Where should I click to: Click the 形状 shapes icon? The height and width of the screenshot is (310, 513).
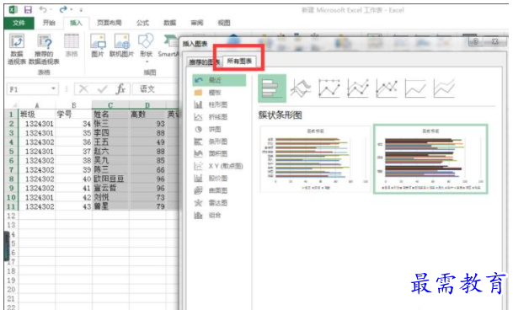[x=146, y=41]
